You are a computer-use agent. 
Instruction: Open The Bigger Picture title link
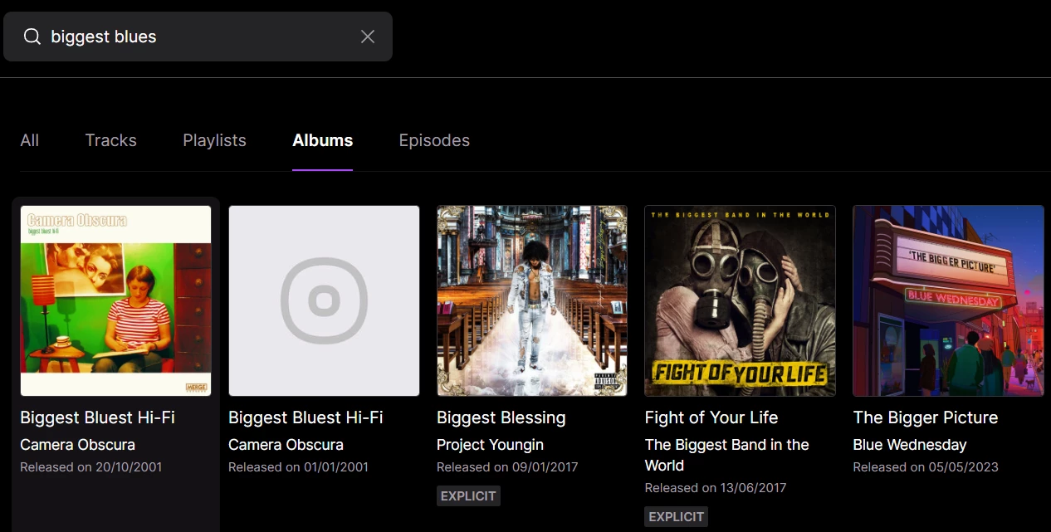(926, 417)
